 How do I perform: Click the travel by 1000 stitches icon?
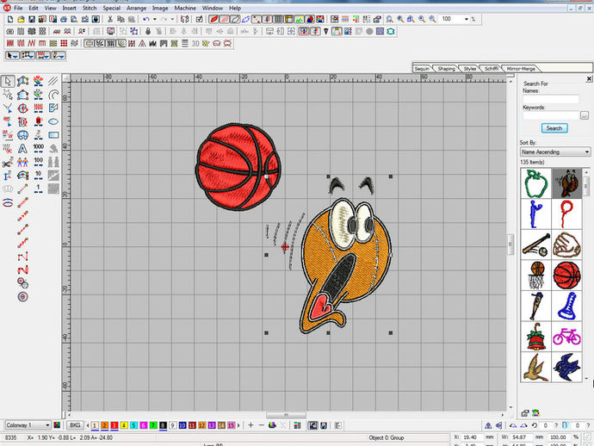point(38,148)
